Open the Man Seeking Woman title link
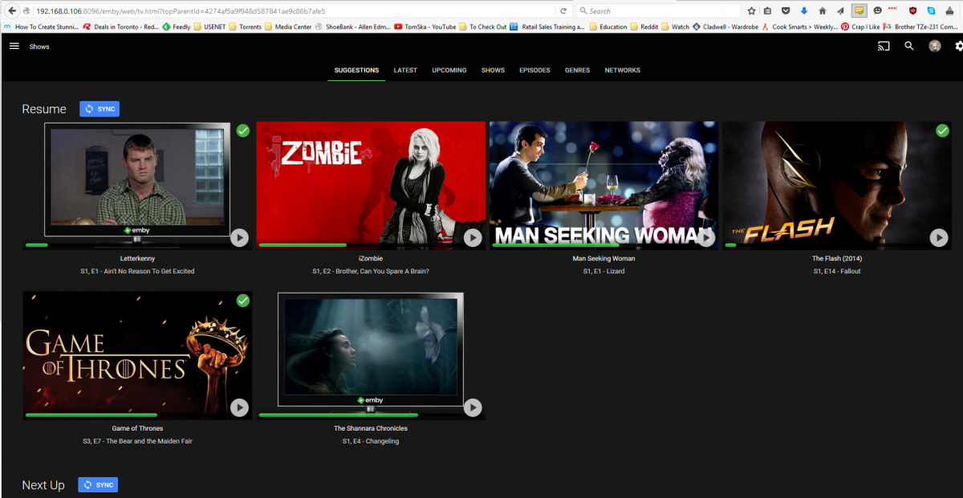 [x=603, y=258]
